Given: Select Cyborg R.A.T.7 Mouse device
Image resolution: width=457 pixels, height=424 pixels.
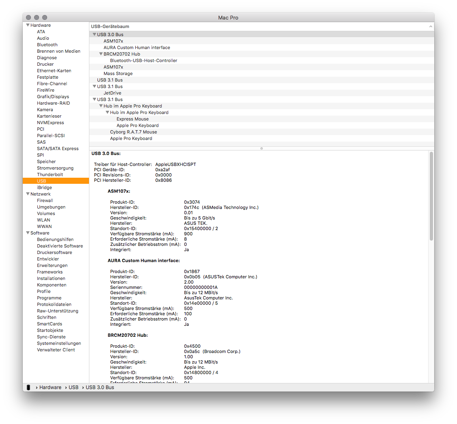Looking at the screenshot, I should pos(134,132).
